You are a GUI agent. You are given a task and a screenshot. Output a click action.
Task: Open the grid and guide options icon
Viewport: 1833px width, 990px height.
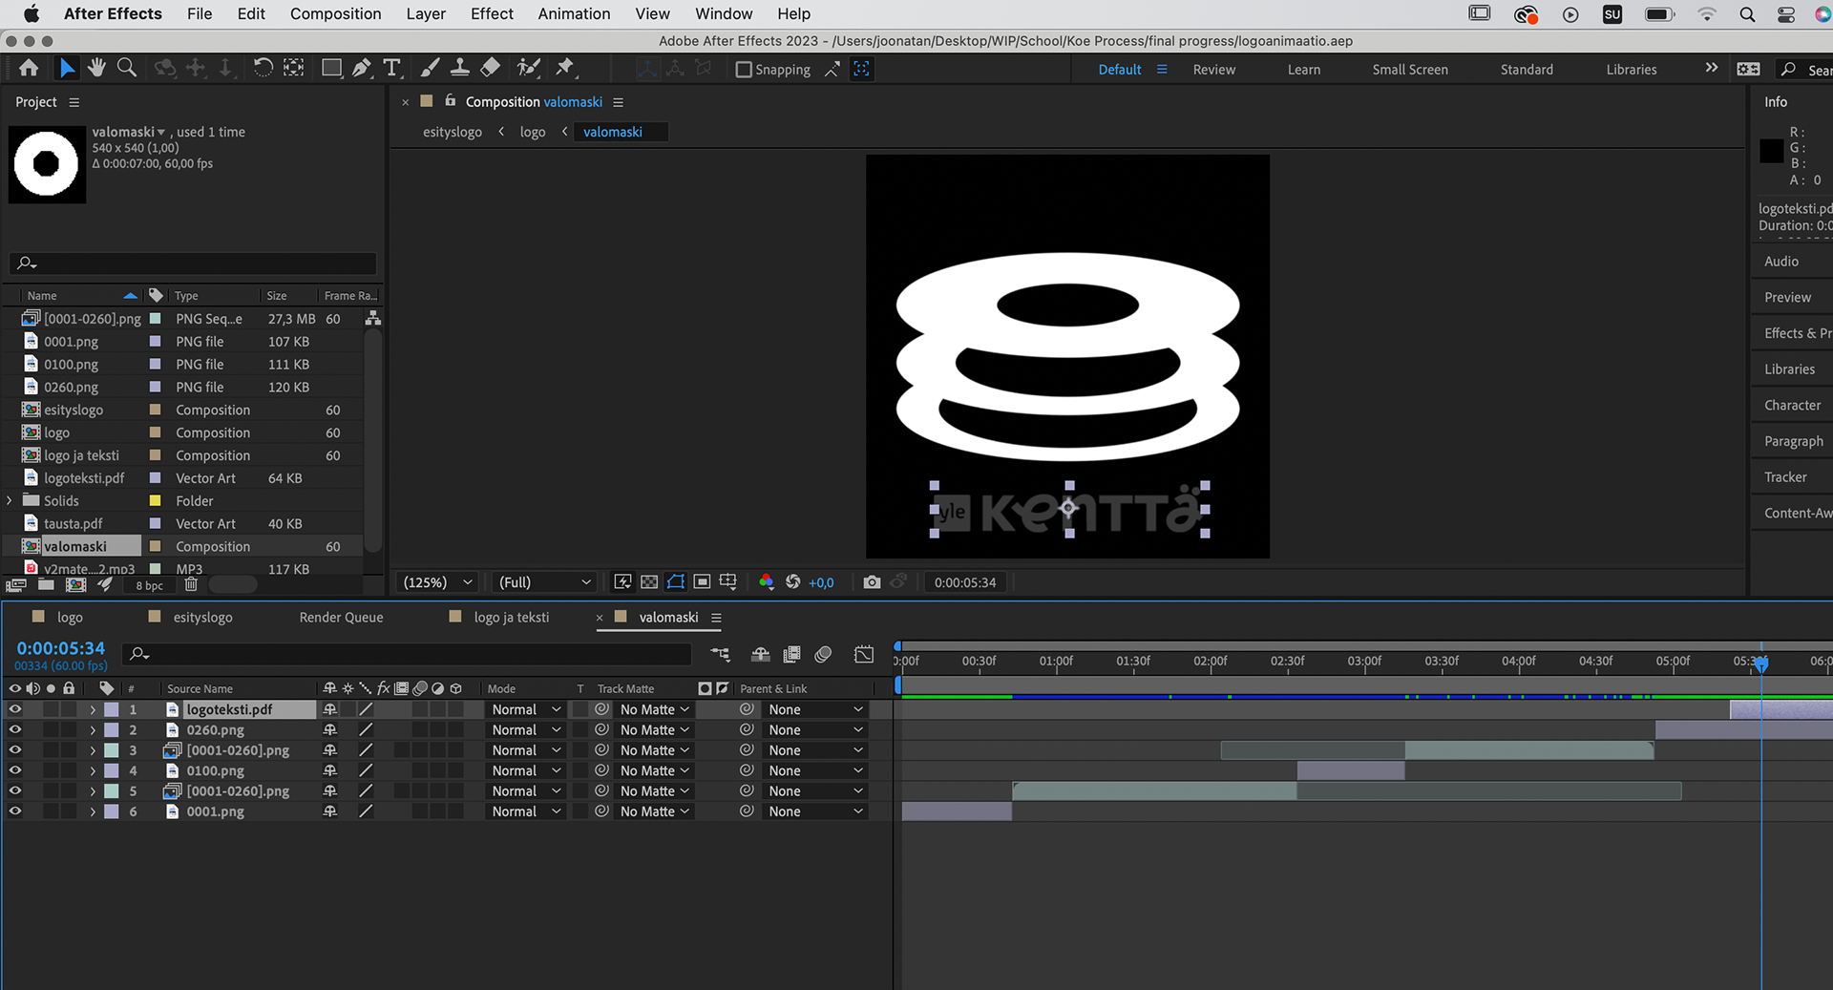[728, 582]
